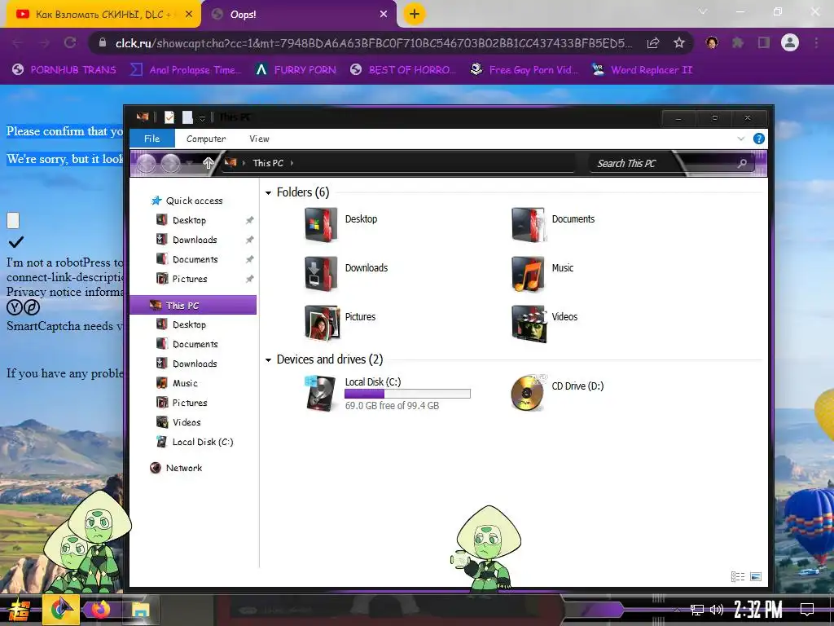Click the Chrome address bar URL
The height and width of the screenshot is (626, 834).
(x=373, y=43)
